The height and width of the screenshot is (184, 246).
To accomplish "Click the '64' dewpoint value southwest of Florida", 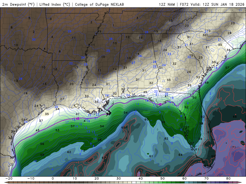I will tap(181, 155).
